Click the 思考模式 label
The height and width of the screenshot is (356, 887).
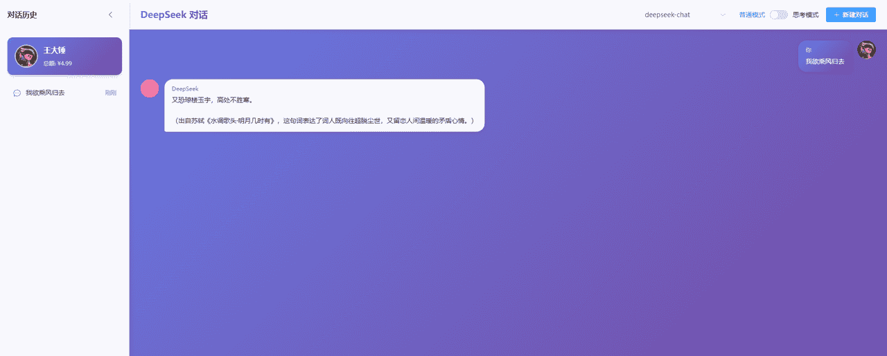[x=806, y=15]
